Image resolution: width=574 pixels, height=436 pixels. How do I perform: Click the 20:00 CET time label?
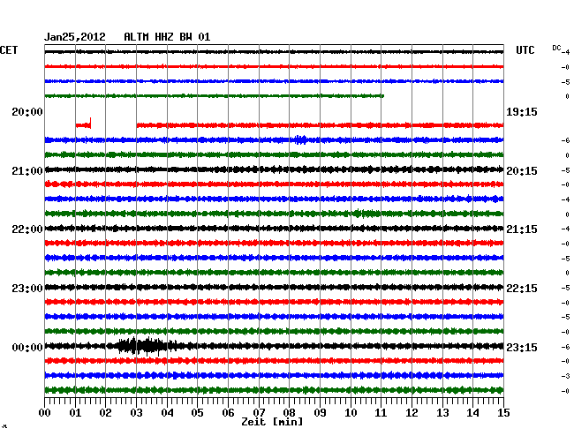27,112
